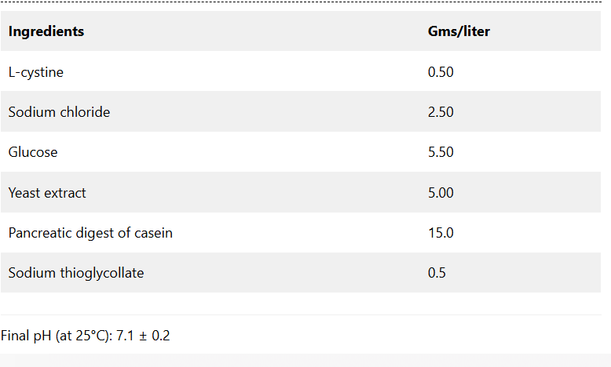
Task: Select the Pancreatic digest of casein cell
Action: [90, 233]
